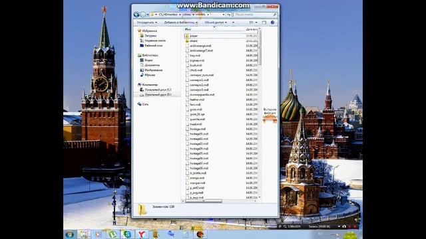
Task: Click the file icon of bag.mdl
Action: point(187,56)
